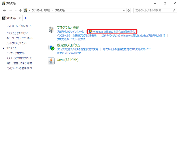Open 時計、言語、および地域 category
Viewport: 180px width, 160px height.
coord(19,63)
